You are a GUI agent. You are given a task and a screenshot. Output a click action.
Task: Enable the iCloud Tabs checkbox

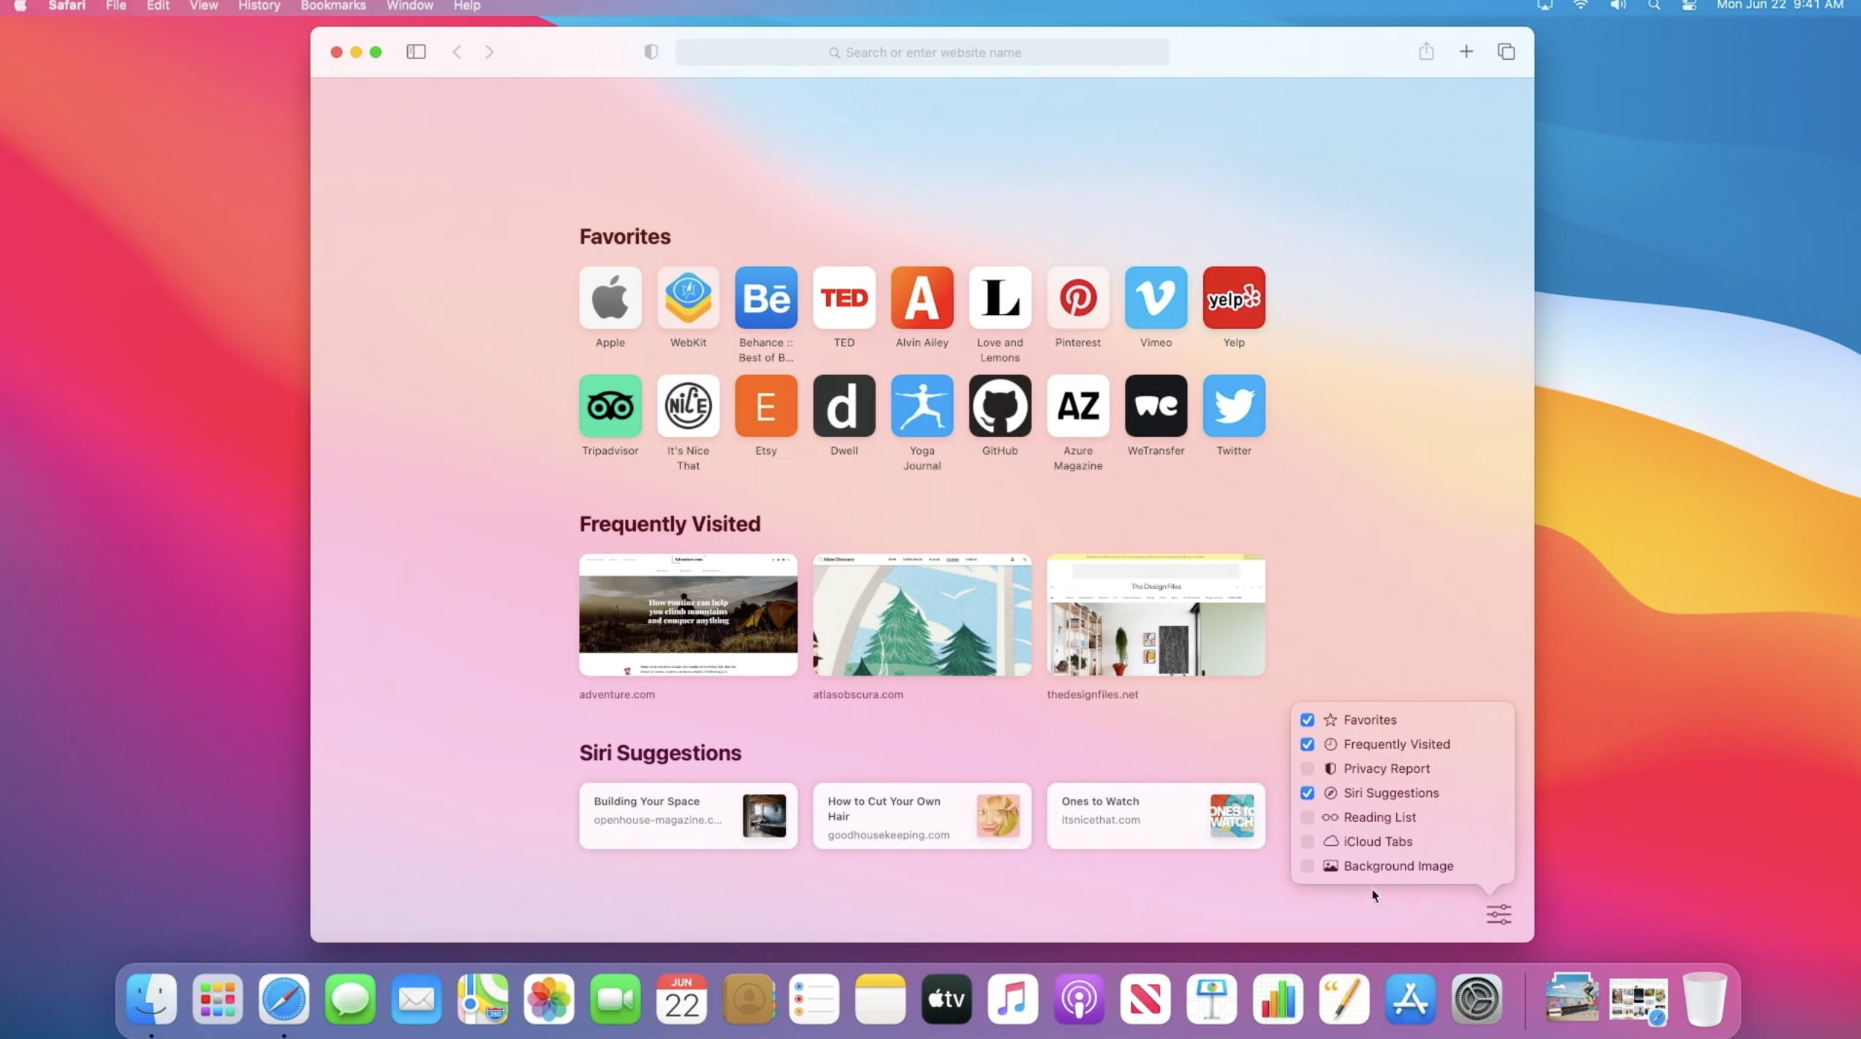(1307, 842)
